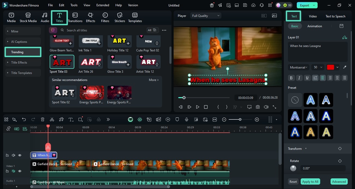Select the quick Text tool in timeline toolbar
Viewport: 355px width, 189px height.
71,119
